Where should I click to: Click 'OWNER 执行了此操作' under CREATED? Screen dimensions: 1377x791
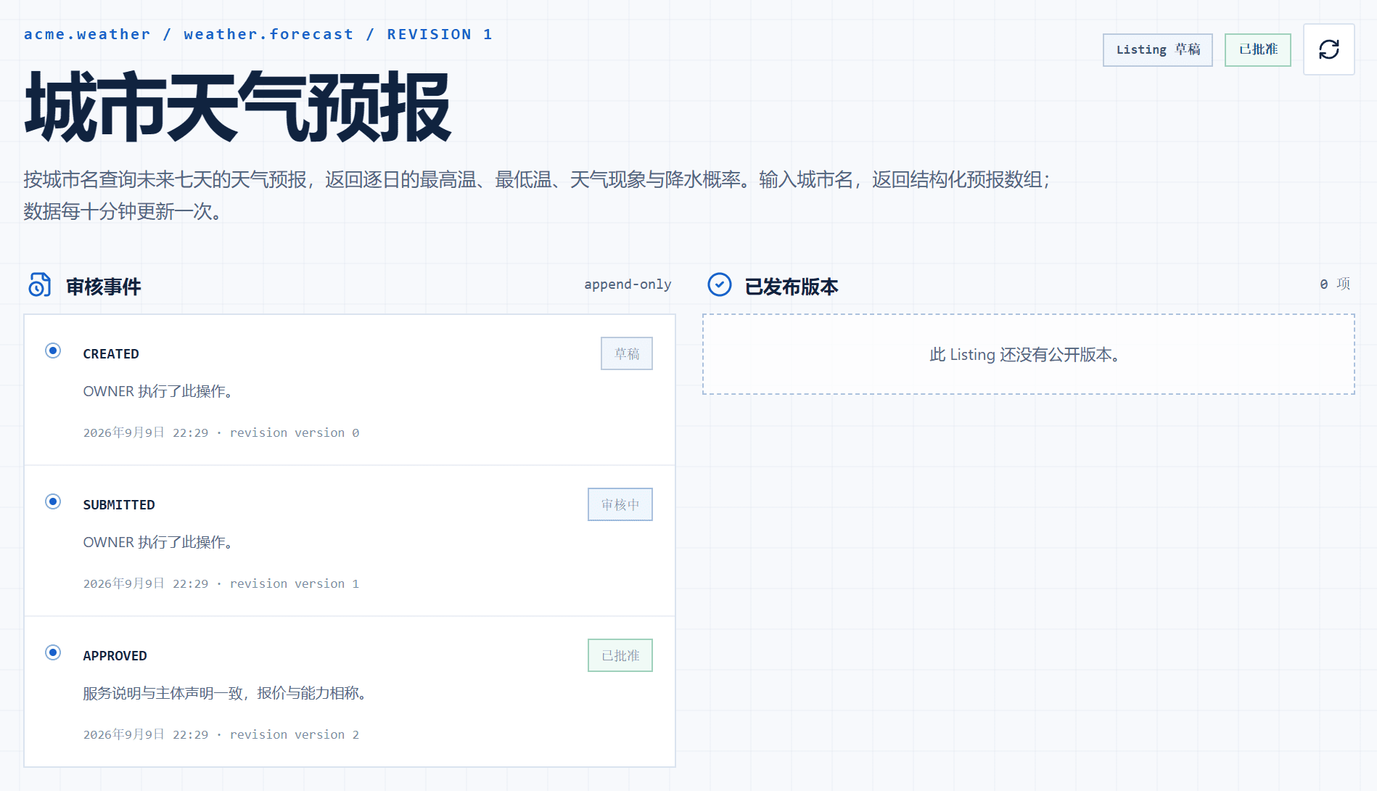tap(157, 391)
